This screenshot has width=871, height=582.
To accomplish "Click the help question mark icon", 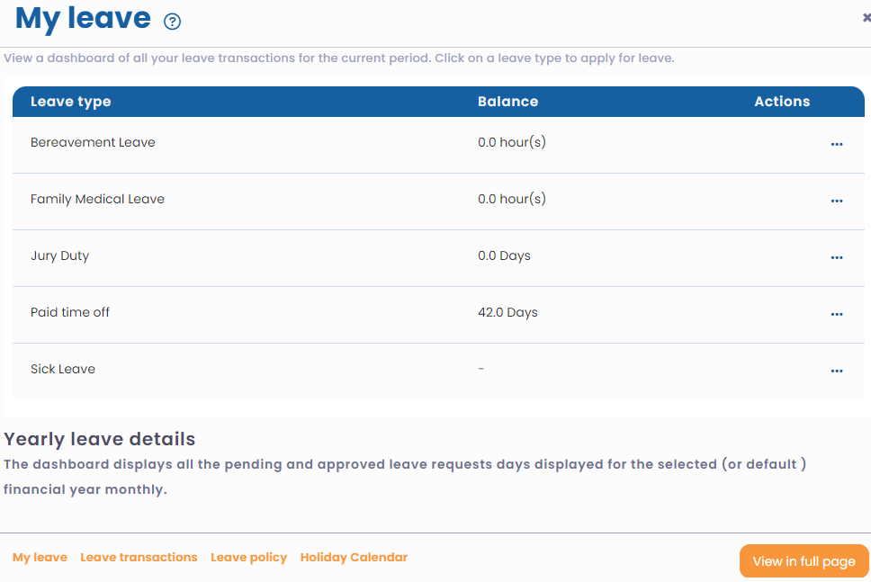I will (172, 22).
